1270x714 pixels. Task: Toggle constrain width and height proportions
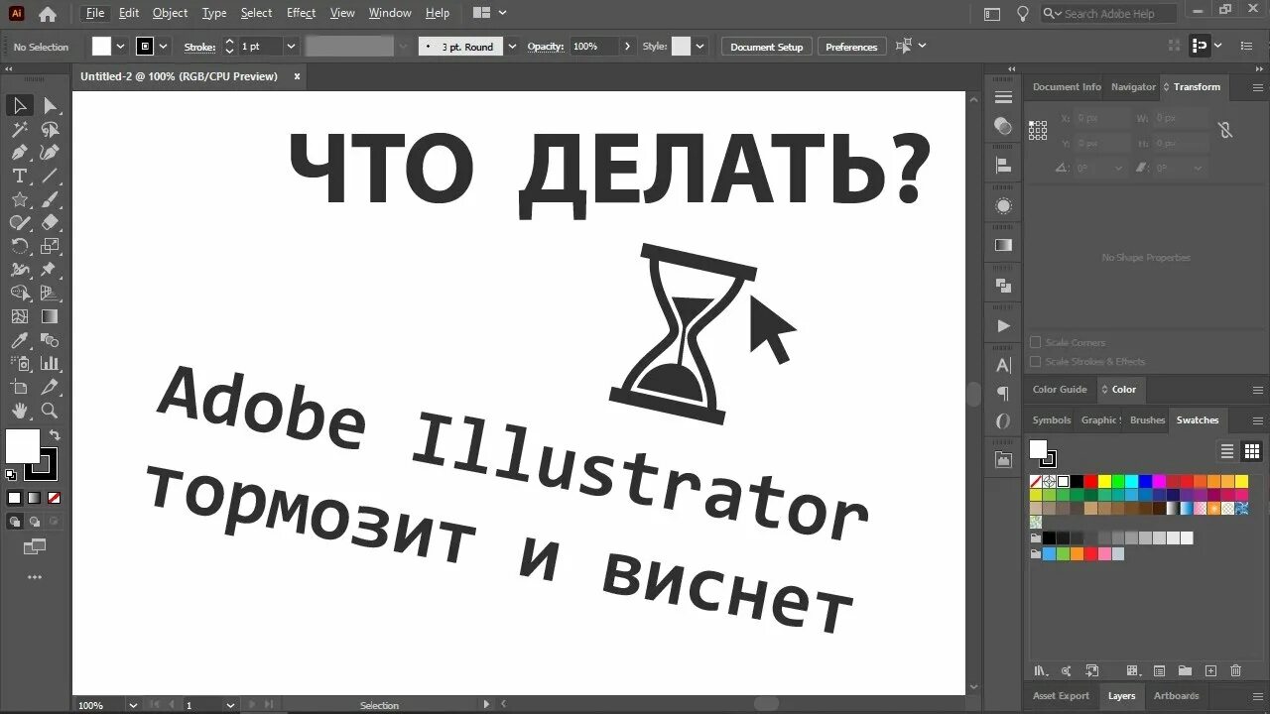1225,130
